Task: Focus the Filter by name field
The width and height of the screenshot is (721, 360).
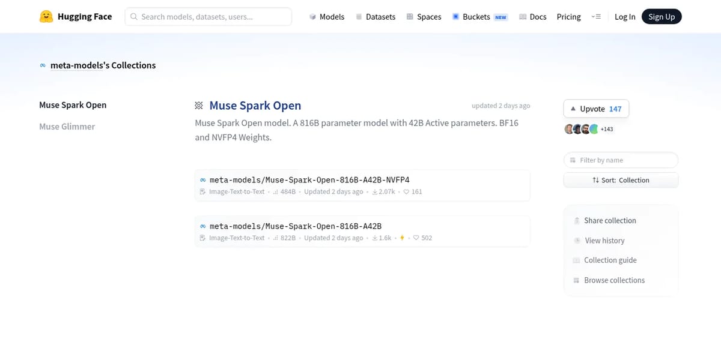Action: (621, 160)
